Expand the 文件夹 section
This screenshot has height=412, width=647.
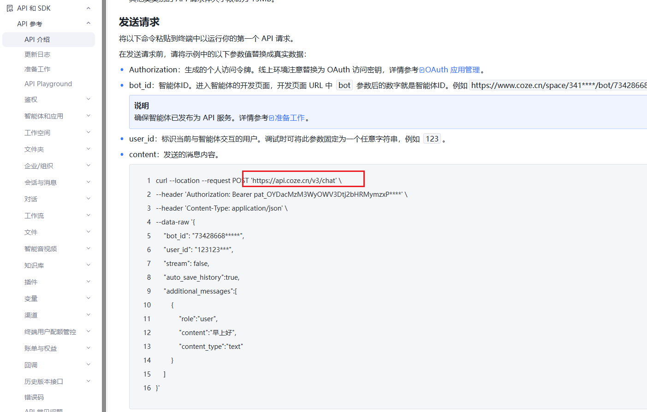click(x=89, y=149)
